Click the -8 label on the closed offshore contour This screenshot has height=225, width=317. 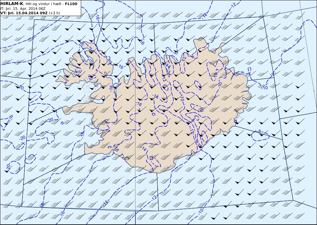click(x=259, y=132)
